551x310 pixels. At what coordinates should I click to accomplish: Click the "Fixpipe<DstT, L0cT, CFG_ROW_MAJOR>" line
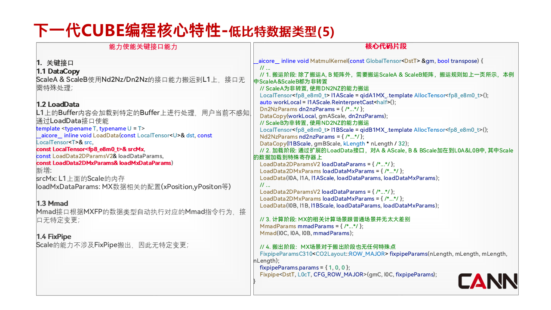point(348,274)
